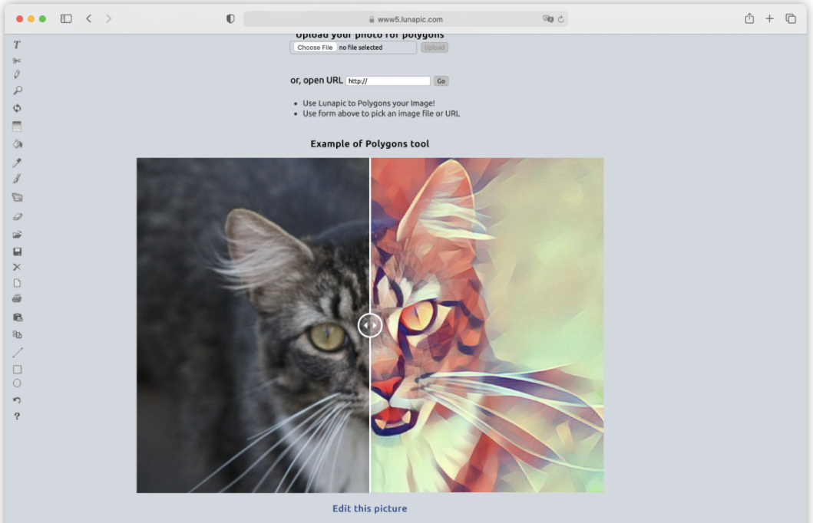Select the Text tool in the toolbar
Image resolution: width=813 pixels, height=523 pixels.
pos(17,45)
